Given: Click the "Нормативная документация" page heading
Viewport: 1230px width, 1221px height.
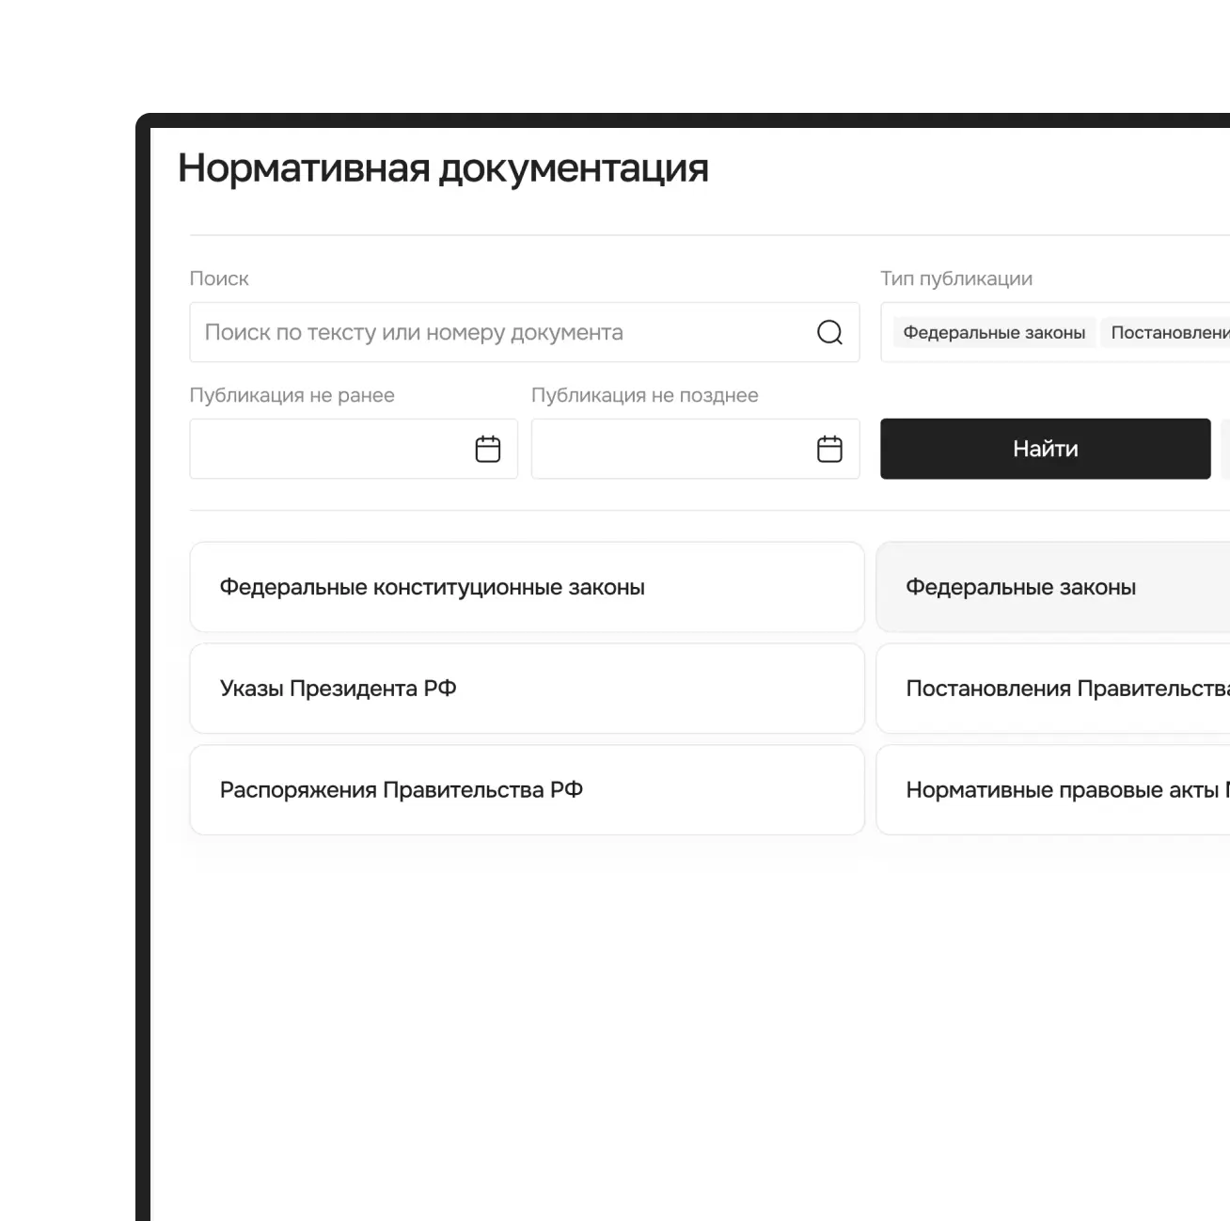Looking at the screenshot, I should pyautogui.click(x=443, y=168).
